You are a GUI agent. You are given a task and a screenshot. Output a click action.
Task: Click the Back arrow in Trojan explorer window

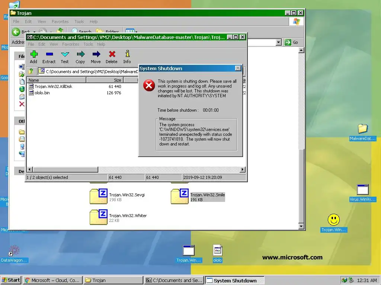click(x=16, y=32)
